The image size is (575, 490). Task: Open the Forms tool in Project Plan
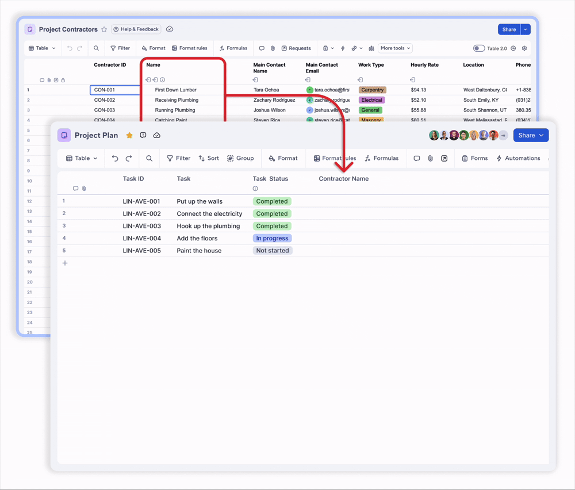pyautogui.click(x=474, y=158)
